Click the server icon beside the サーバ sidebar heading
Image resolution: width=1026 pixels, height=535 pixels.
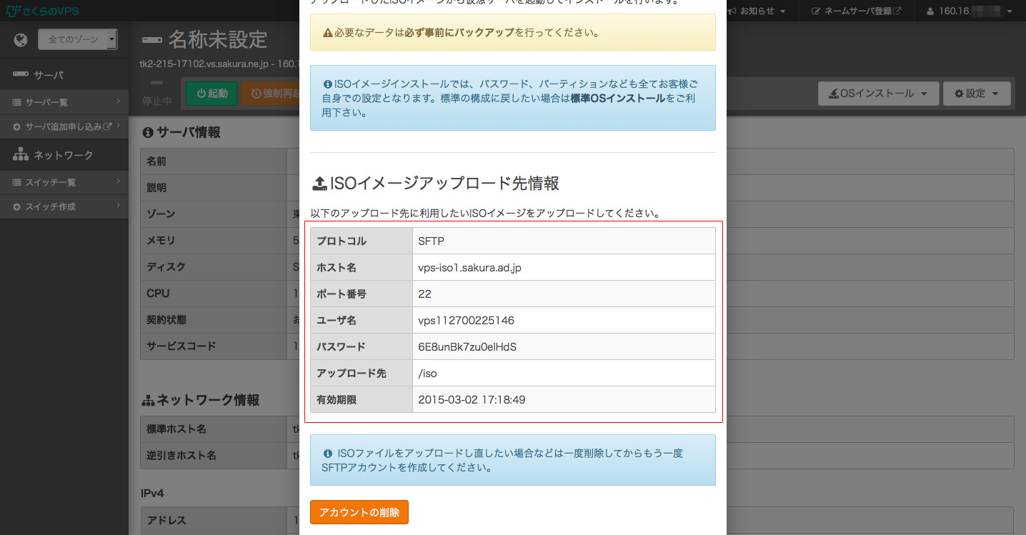click(x=20, y=74)
